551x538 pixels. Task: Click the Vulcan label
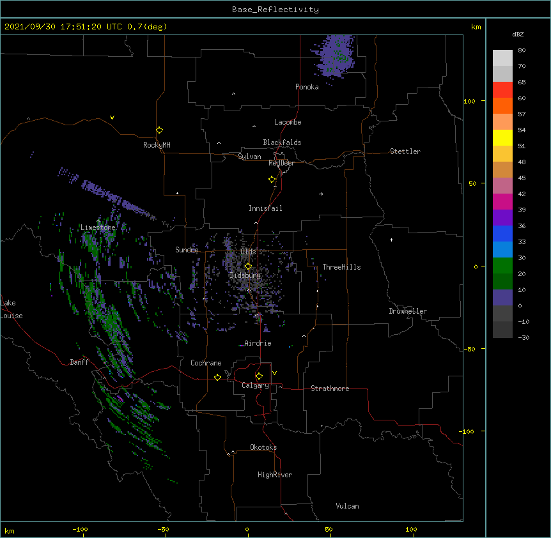[x=347, y=506]
